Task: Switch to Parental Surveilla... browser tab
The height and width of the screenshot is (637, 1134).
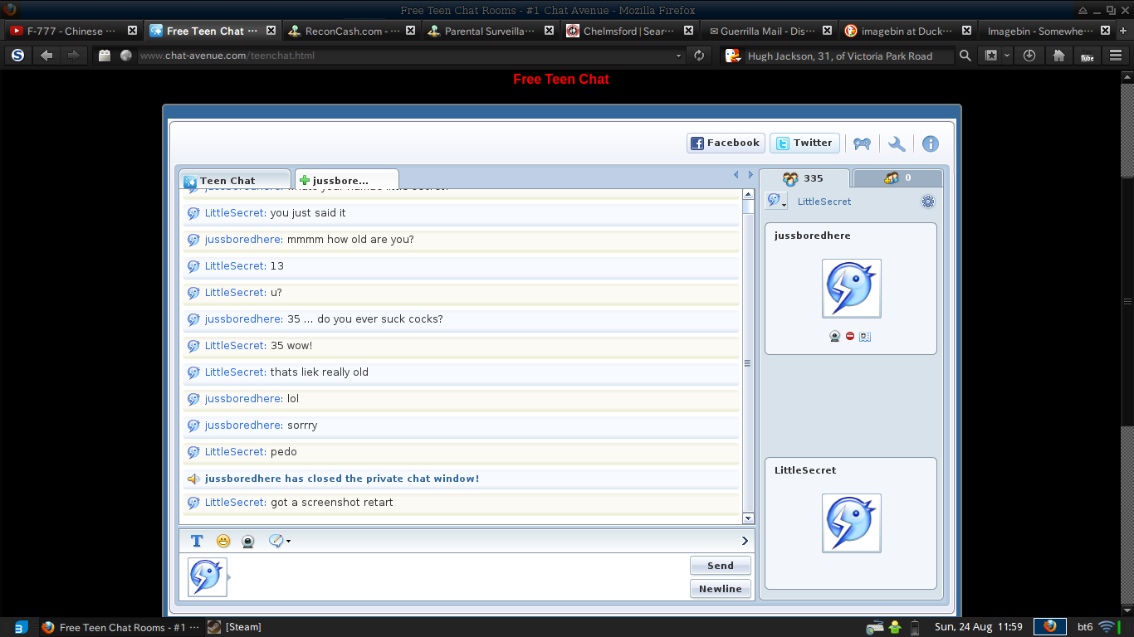Action: tap(491, 31)
